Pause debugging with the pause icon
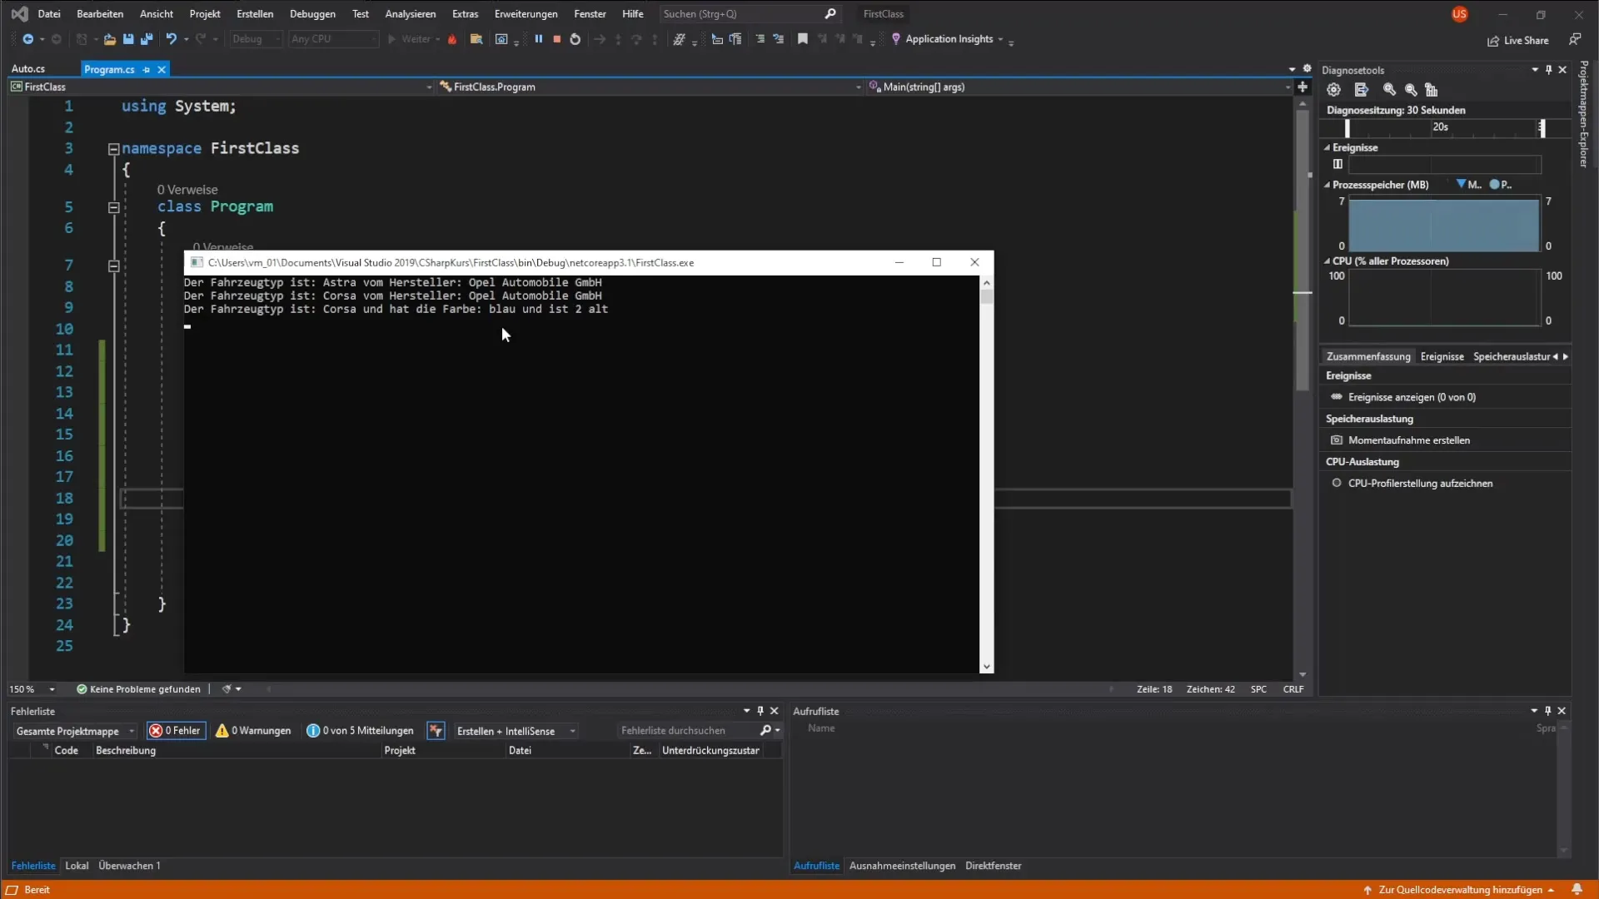 pos(539,39)
